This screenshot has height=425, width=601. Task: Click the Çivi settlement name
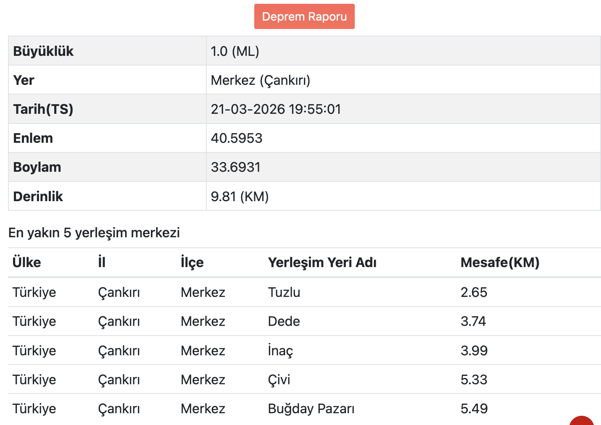point(279,380)
